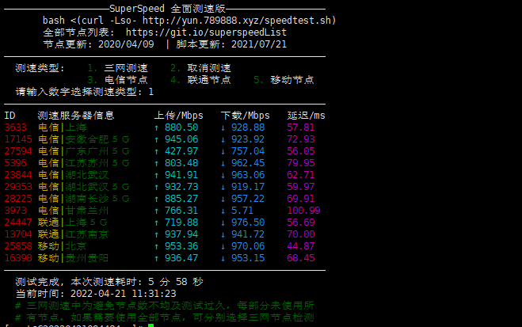Screen dimensions: 522x327
Task: Select script update date 2021/07/21
Action: [x=259, y=44]
